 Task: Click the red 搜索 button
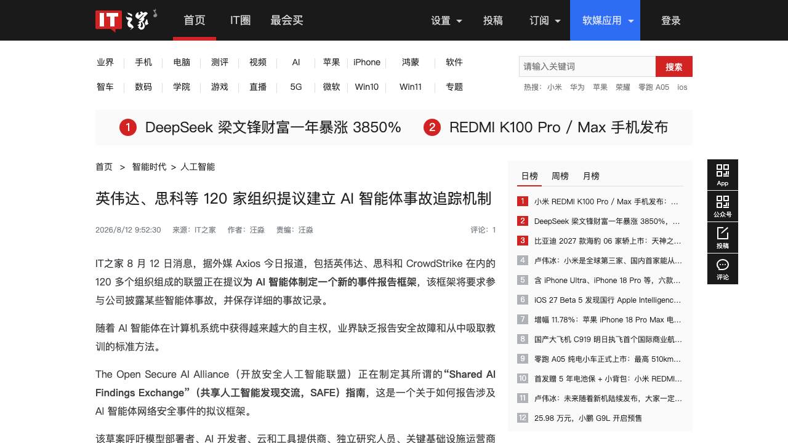pos(674,66)
